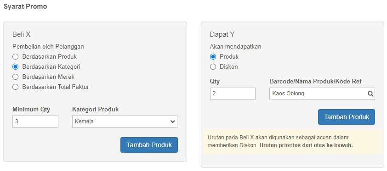This screenshot has width=387, height=171.
Task: Switch reward type to Diskon radio
Action: point(213,67)
